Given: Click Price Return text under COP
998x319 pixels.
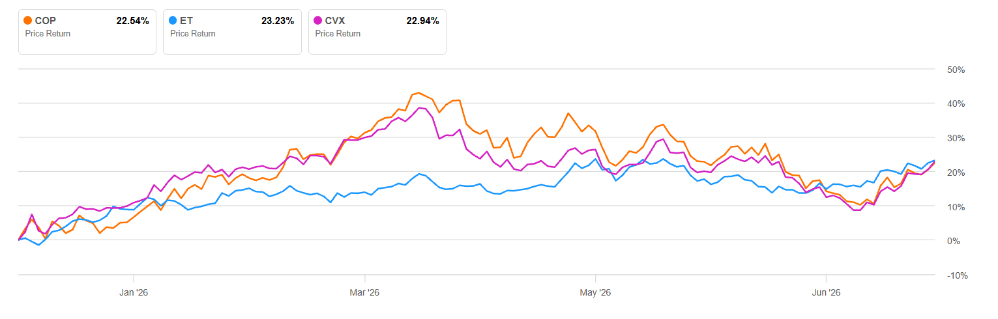Looking at the screenshot, I should pos(48,34).
